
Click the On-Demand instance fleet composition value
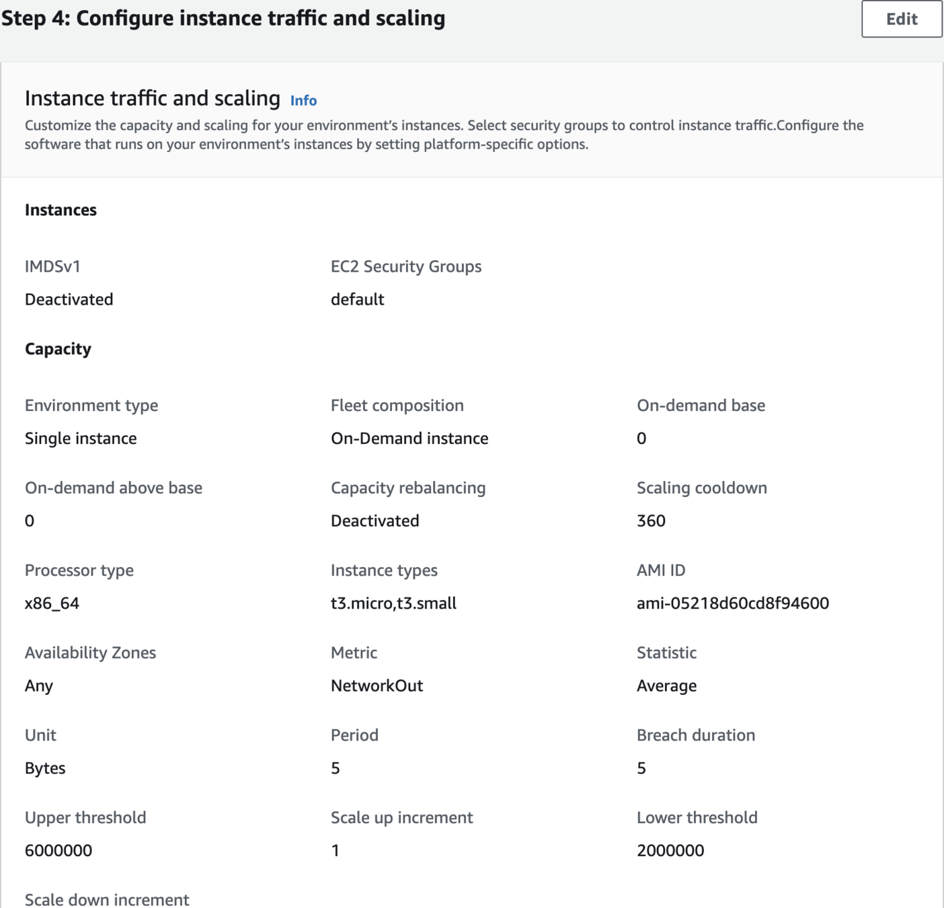(409, 439)
